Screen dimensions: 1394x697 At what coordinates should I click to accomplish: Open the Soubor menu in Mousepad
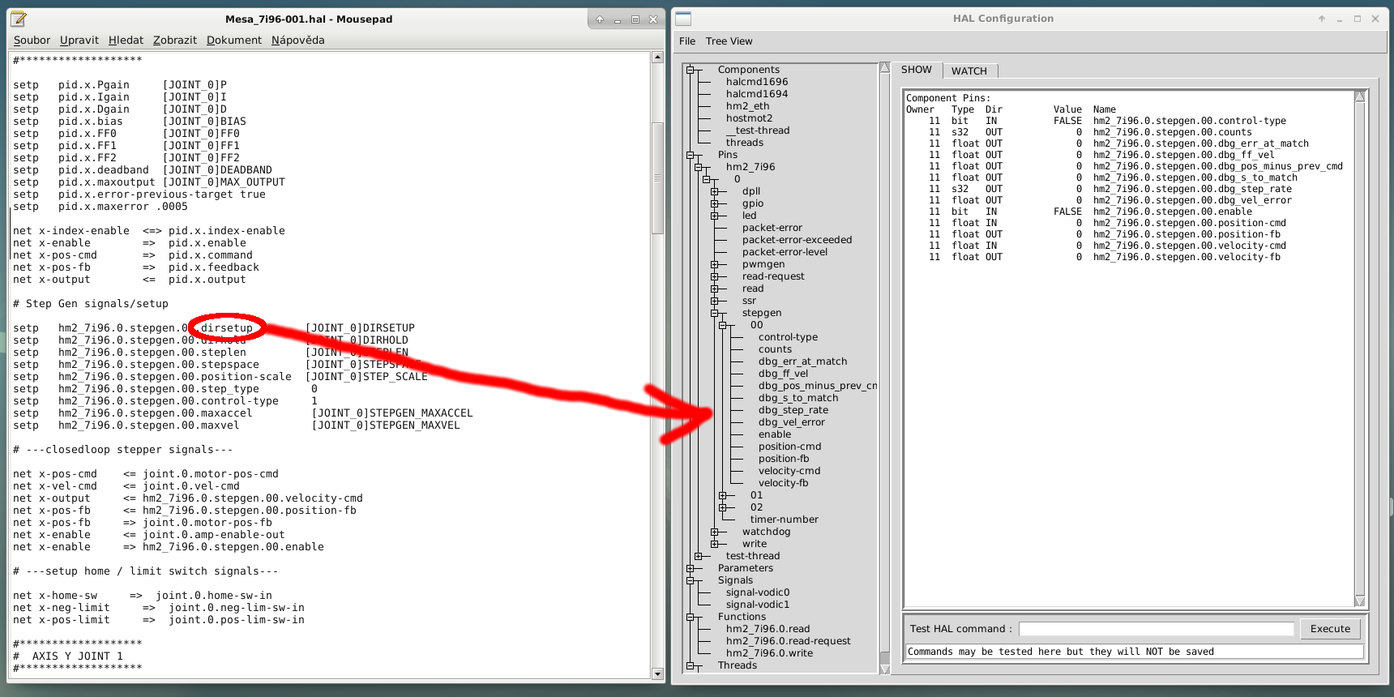[32, 41]
